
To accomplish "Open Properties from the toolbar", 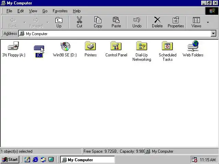I will pyautogui.click(x=176, y=22).
